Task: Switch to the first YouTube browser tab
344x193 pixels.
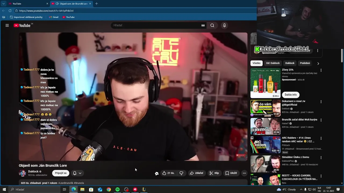Action: pos(28,3)
